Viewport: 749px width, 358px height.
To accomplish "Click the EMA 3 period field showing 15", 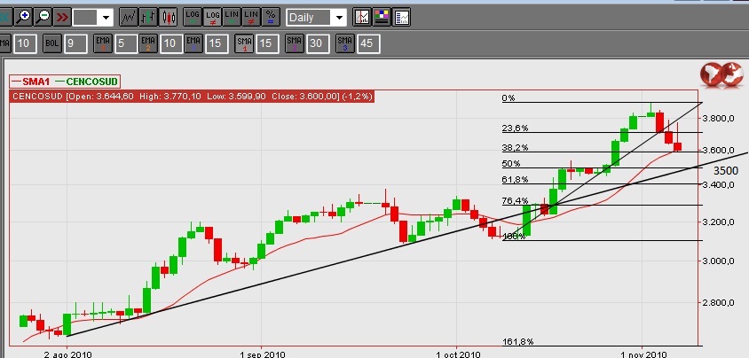I will (217, 43).
